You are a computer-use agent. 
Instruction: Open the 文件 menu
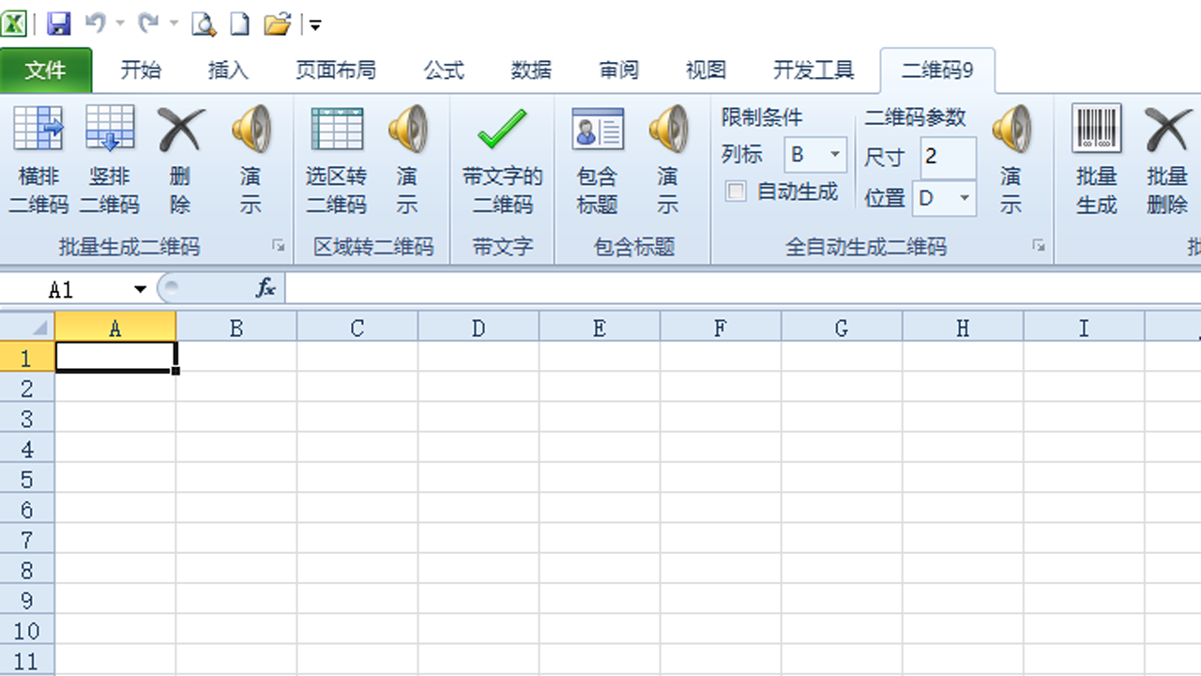click(45, 69)
